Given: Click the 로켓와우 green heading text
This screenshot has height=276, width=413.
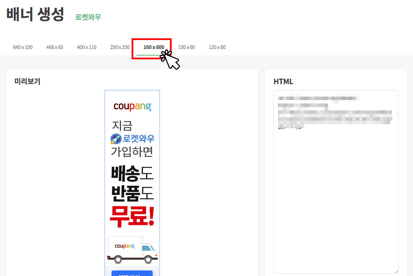Looking at the screenshot, I should [x=88, y=17].
